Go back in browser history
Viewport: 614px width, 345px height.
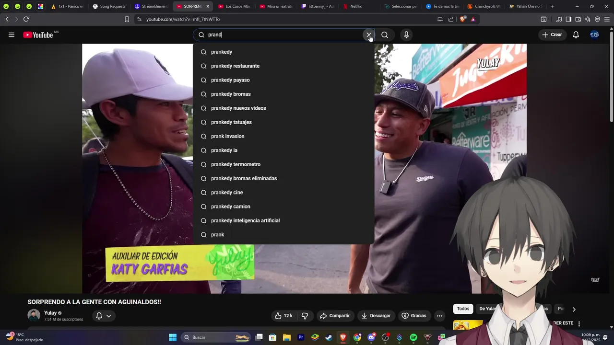(7, 19)
